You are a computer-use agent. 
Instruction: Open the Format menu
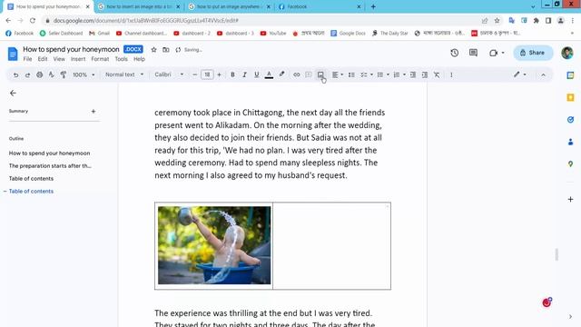[x=100, y=59]
